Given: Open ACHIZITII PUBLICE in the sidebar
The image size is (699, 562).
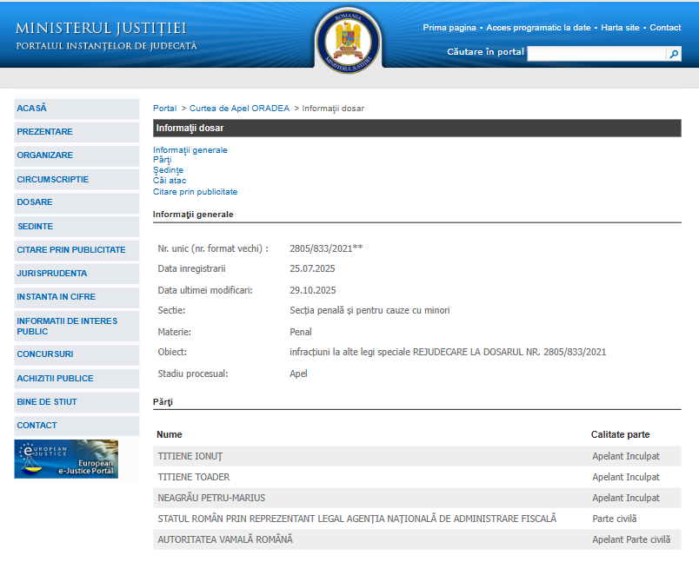Looking at the screenshot, I should tap(55, 379).
